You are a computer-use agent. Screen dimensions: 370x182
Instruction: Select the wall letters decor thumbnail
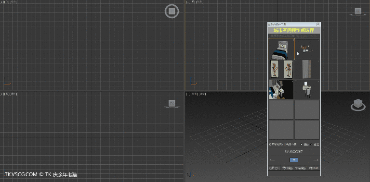click(307, 49)
